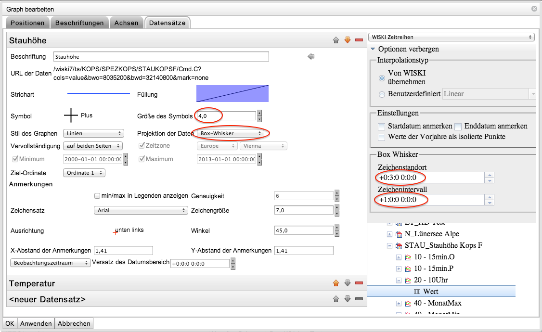542x332 pixels.
Task: Move Stauhöhe dataset up with gray arrow
Action: click(336, 40)
